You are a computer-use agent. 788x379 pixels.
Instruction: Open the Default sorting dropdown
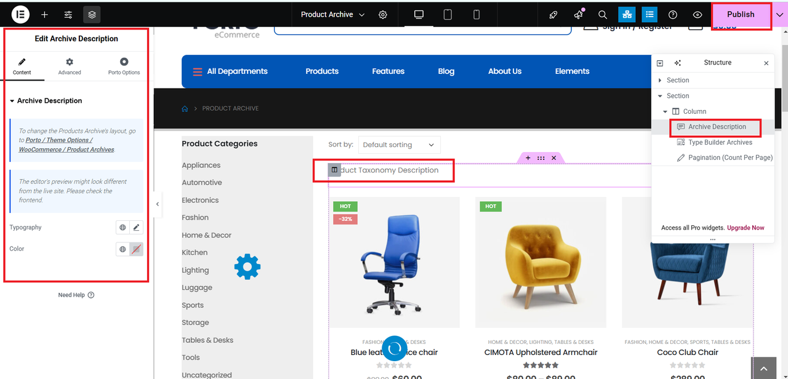click(400, 145)
